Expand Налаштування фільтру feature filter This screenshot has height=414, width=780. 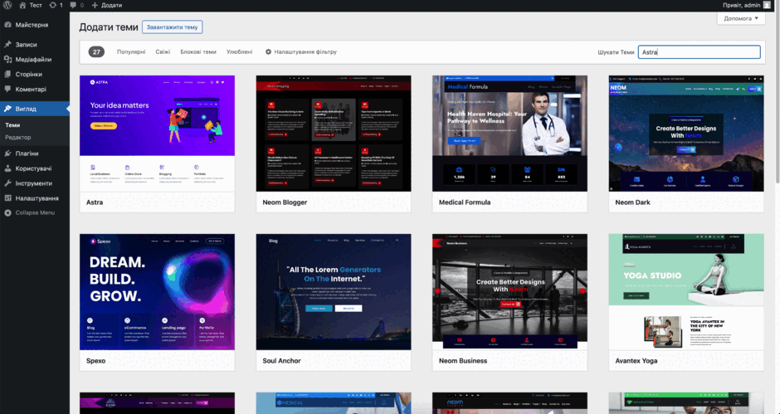pos(301,51)
